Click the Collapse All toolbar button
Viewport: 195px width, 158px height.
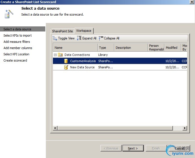click(x=109, y=38)
